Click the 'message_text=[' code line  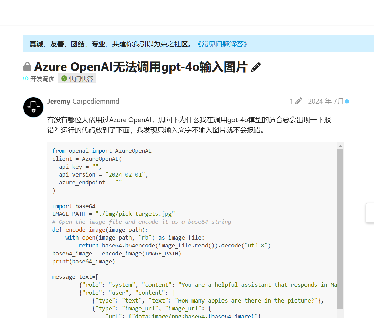point(75,277)
